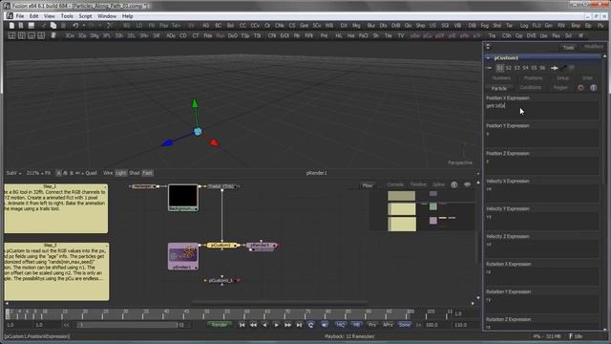The height and width of the screenshot is (344, 611).
Task: Switch to the Timeline tab
Action: (x=418, y=184)
